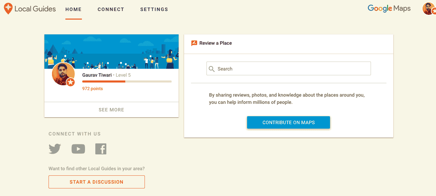436x196 pixels.
Task: Open the Facebook social icon
Action: tap(101, 149)
